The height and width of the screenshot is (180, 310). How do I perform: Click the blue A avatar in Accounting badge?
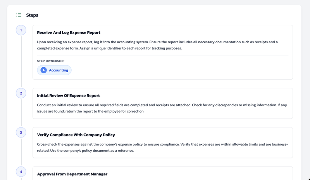(x=43, y=70)
